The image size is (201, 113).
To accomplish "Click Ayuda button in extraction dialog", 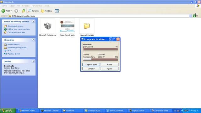I will pos(110,69).
